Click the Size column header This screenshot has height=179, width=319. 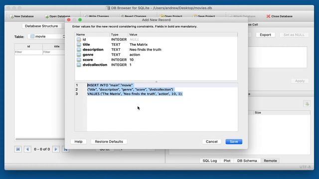coord(282,112)
